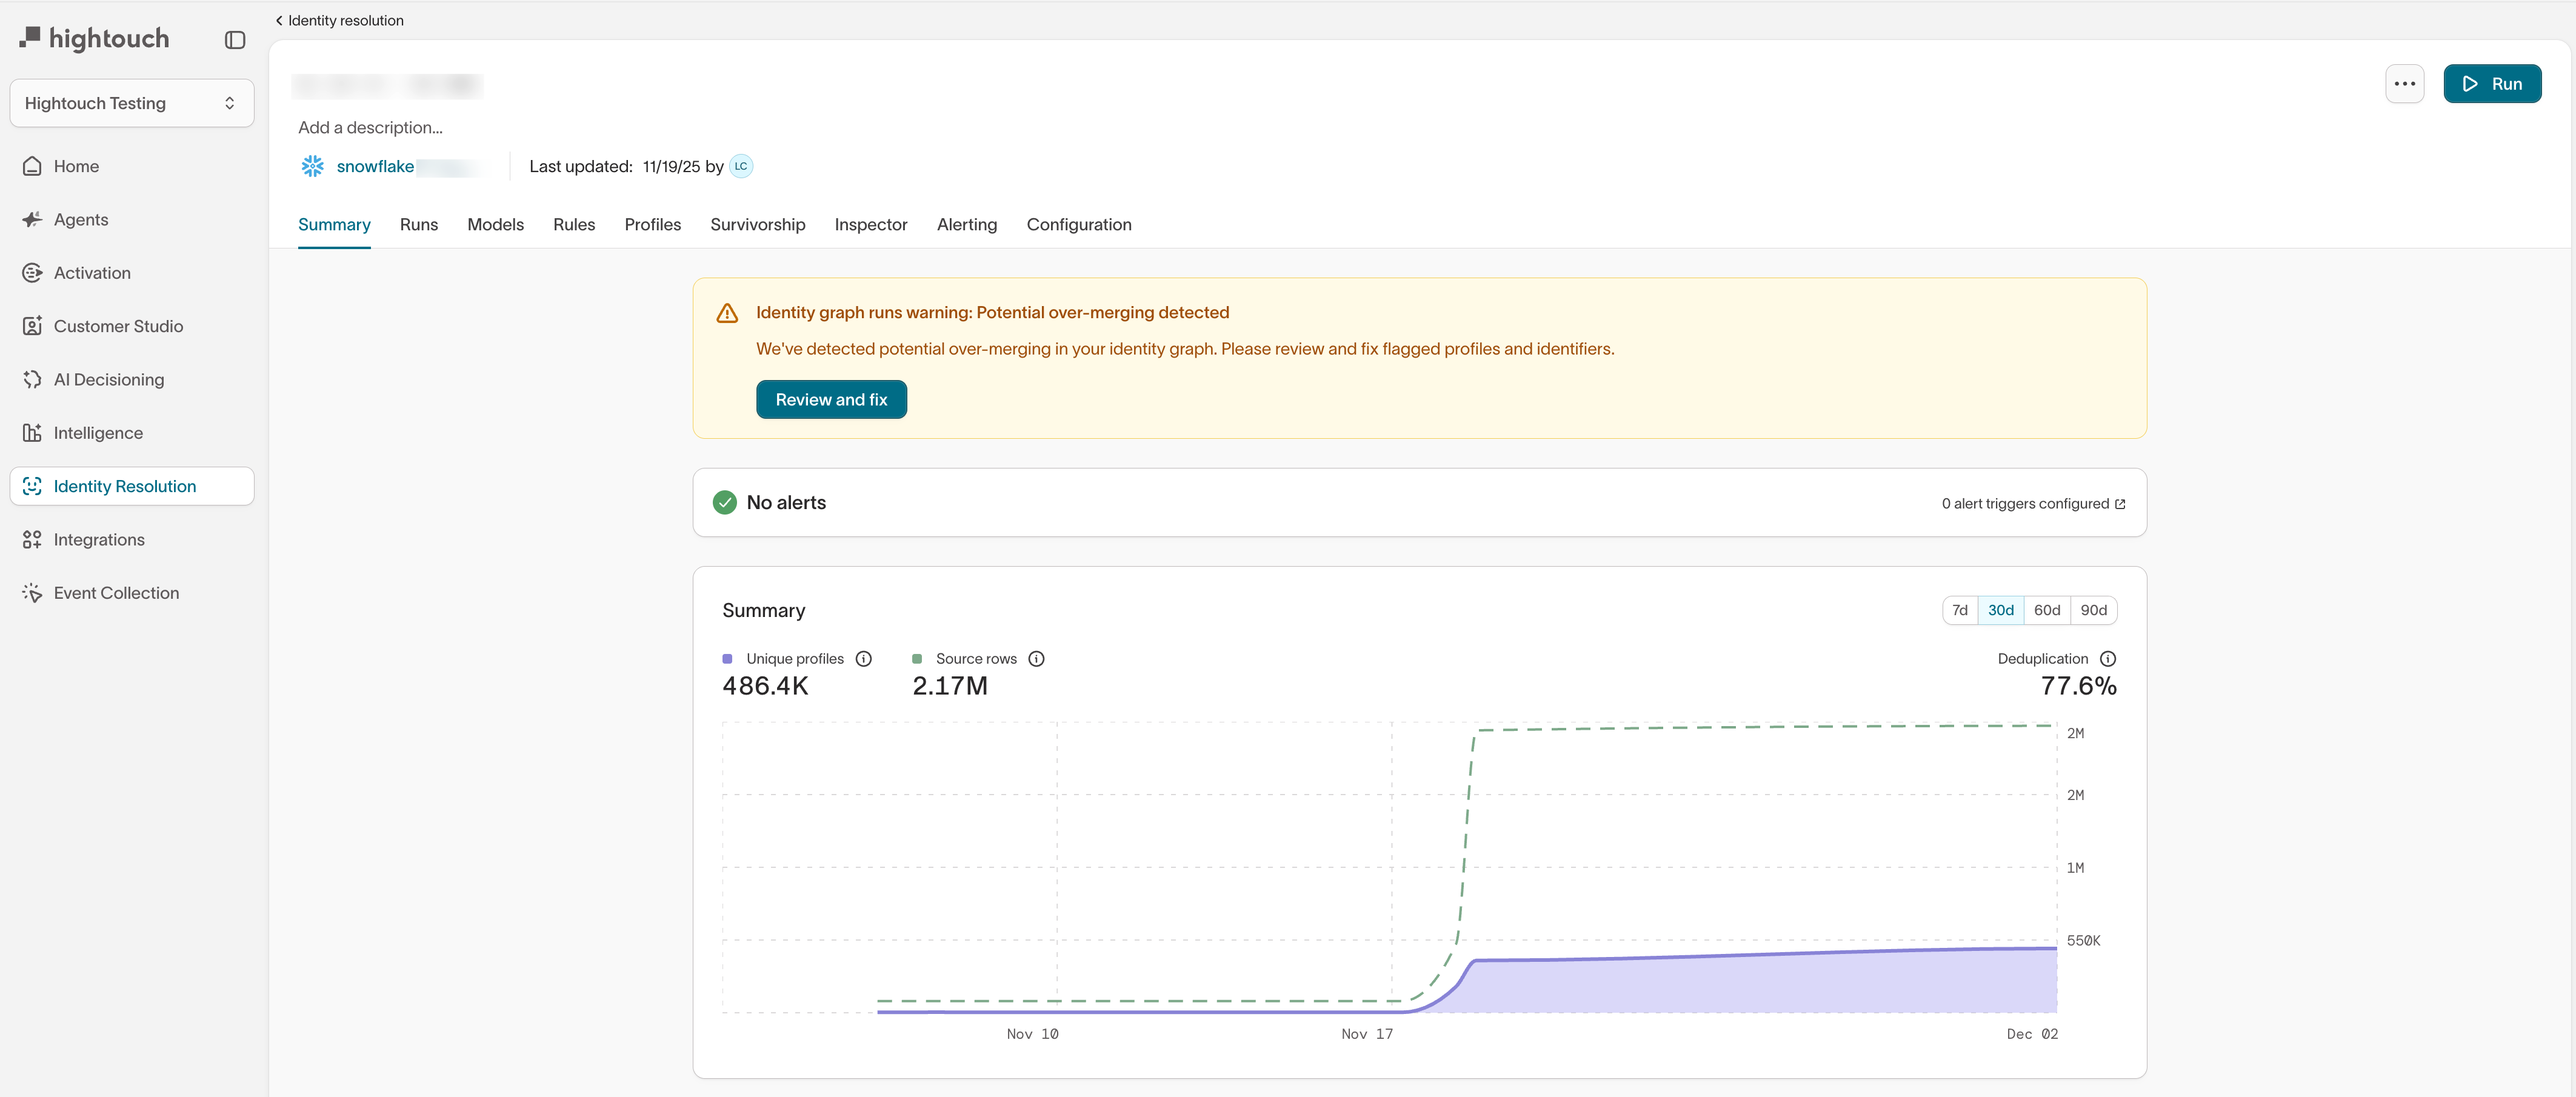Open the three-dot more options menu
2576x1097 pixels.
click(2404, 84)
